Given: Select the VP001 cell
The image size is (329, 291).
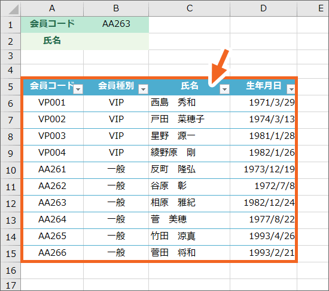Looking at the screenshot, I should [52, 103].
